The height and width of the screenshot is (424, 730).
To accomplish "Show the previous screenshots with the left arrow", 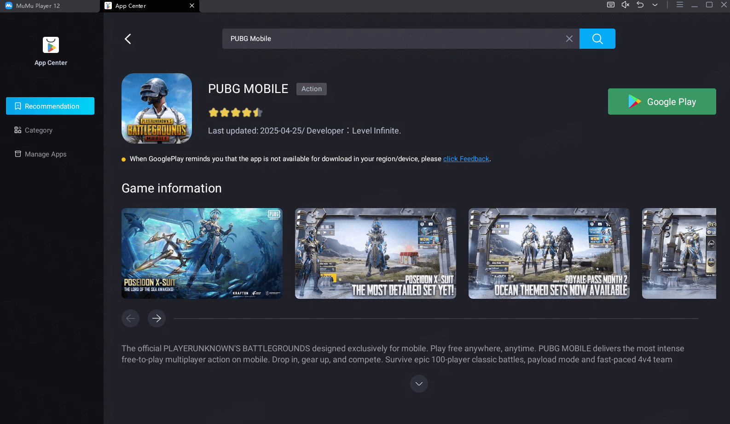I will point(130,318).
